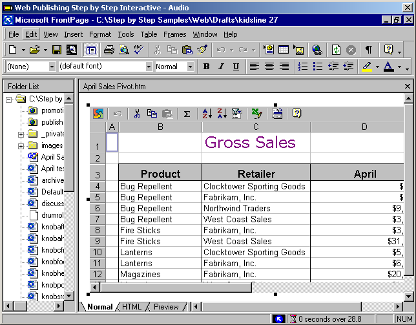This screenshot has width=416, height=325.
Task: Toggle Align Left
Action: (x=254, y=67)
